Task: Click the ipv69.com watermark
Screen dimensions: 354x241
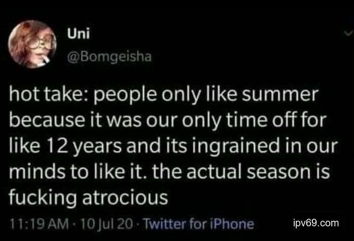Action: tap(316, 222)
